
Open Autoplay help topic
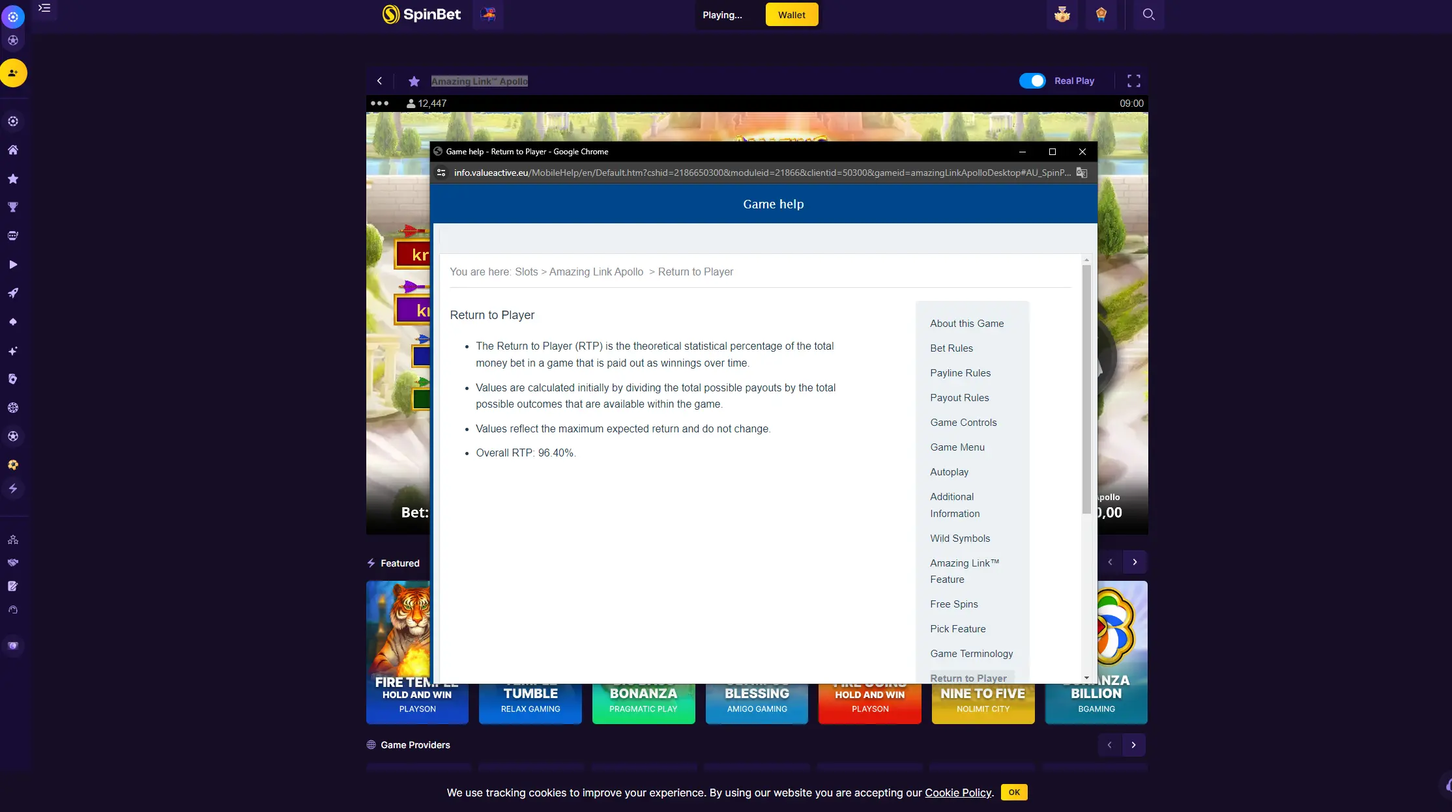click(x=949, y=472)
